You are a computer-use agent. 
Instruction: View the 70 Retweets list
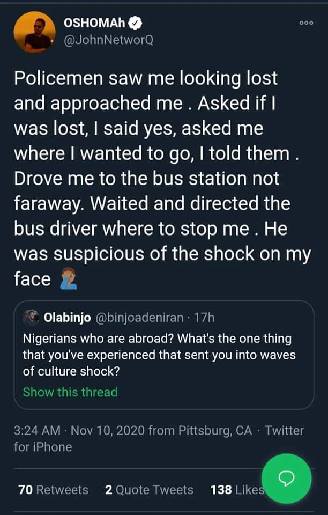[x=53, y=490]
